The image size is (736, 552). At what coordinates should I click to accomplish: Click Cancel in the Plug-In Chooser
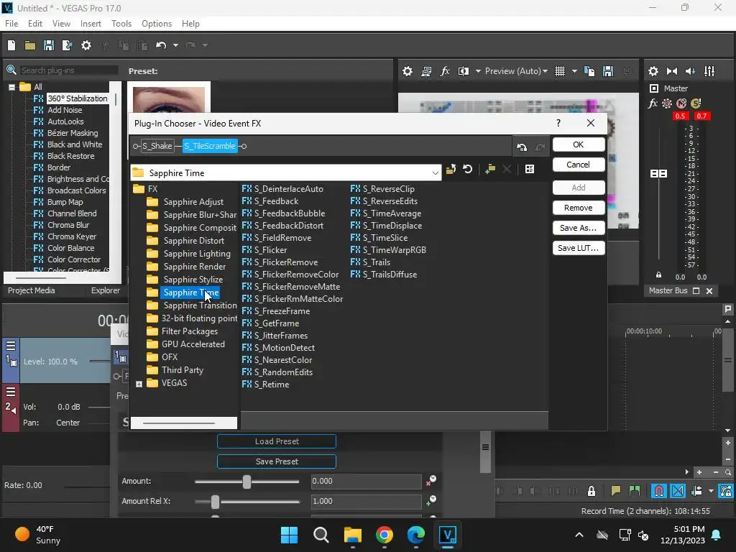(x=579, y=165)
